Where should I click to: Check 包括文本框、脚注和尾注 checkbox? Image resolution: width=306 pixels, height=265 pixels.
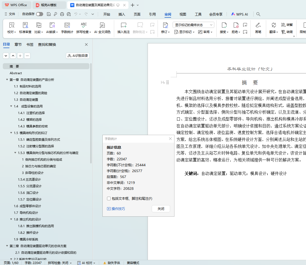(109, 198)
